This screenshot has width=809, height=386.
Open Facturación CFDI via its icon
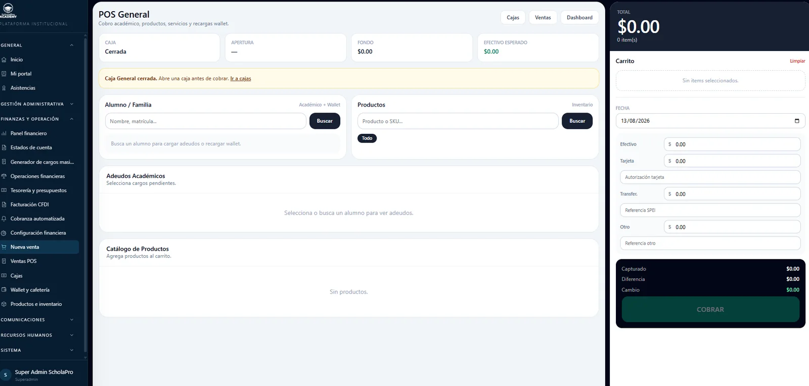click(x=4, y=205)
